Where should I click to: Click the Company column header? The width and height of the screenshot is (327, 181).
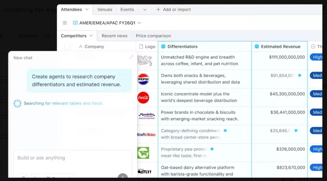point(94,47)
